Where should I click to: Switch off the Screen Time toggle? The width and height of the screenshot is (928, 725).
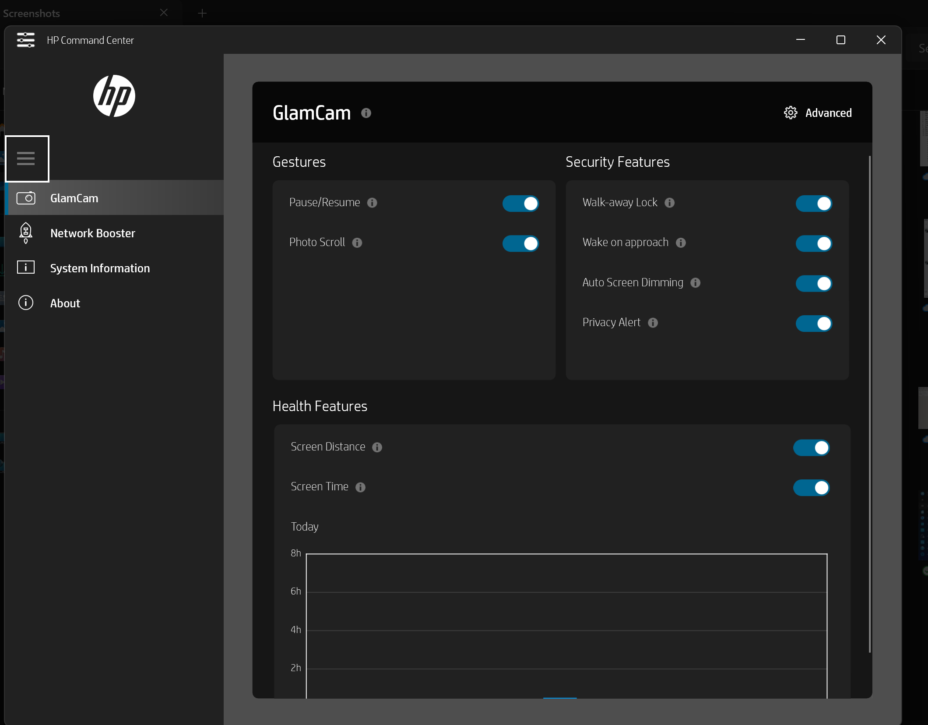(x=811, y=488)
